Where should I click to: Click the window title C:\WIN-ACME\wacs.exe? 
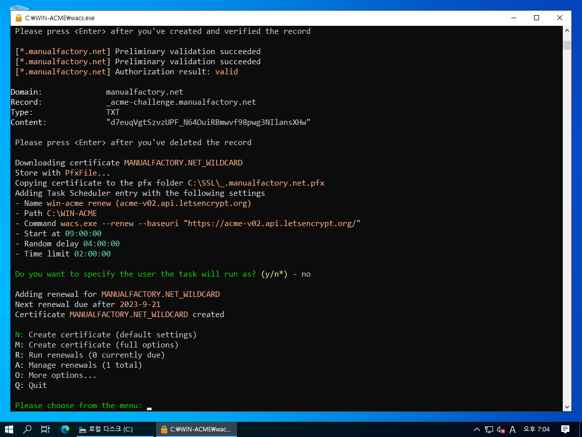click(60, 18)
